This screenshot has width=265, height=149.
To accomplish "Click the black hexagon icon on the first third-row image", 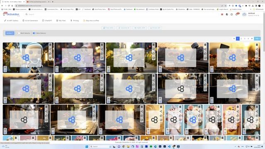I will pyautogui.click(x=24, y=120).
